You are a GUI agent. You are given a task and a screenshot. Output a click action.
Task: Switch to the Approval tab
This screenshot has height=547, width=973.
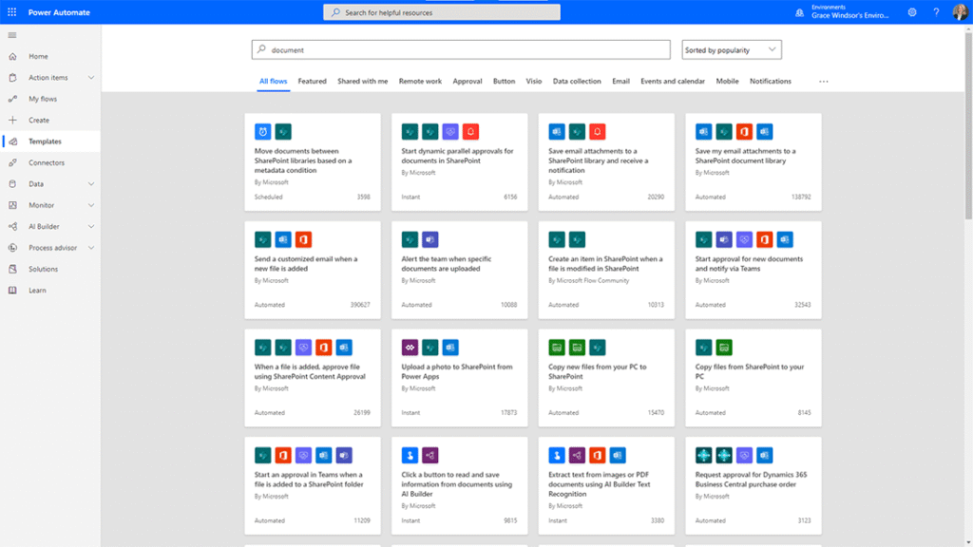pyautogui.click(x=467, y=82)
